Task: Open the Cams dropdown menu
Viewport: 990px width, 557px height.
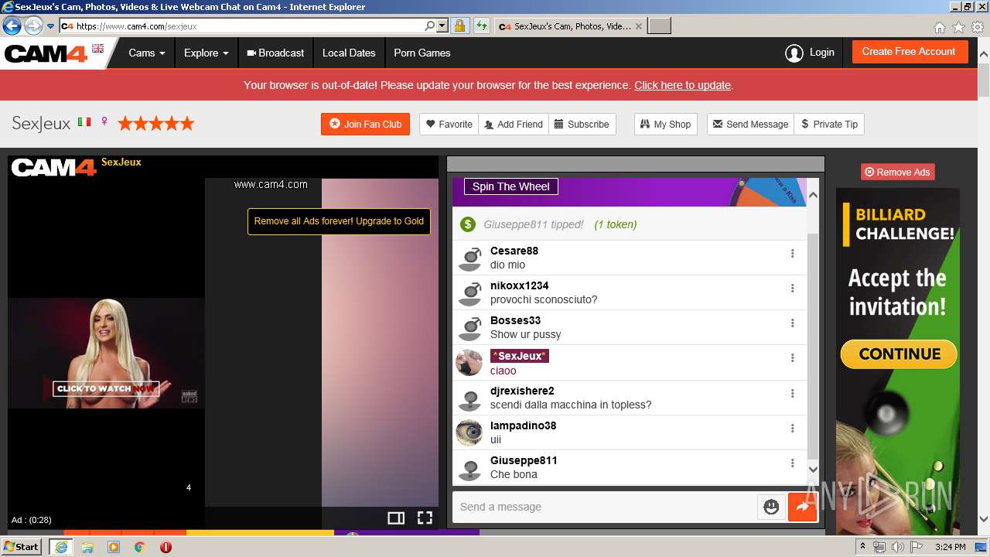Action: point(147,53)
